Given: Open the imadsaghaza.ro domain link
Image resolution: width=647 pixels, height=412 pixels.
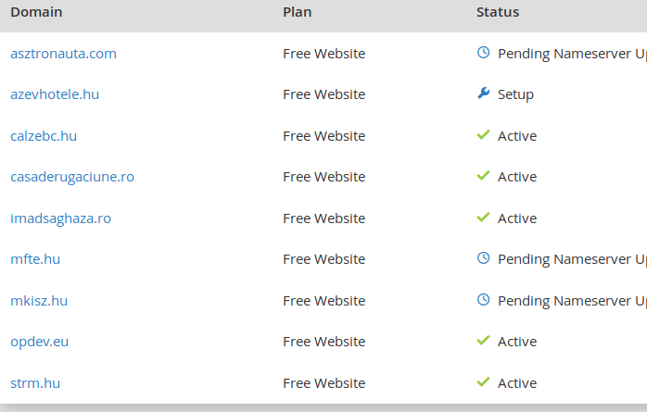Looking at the screenshot, I should coord(60,218).
